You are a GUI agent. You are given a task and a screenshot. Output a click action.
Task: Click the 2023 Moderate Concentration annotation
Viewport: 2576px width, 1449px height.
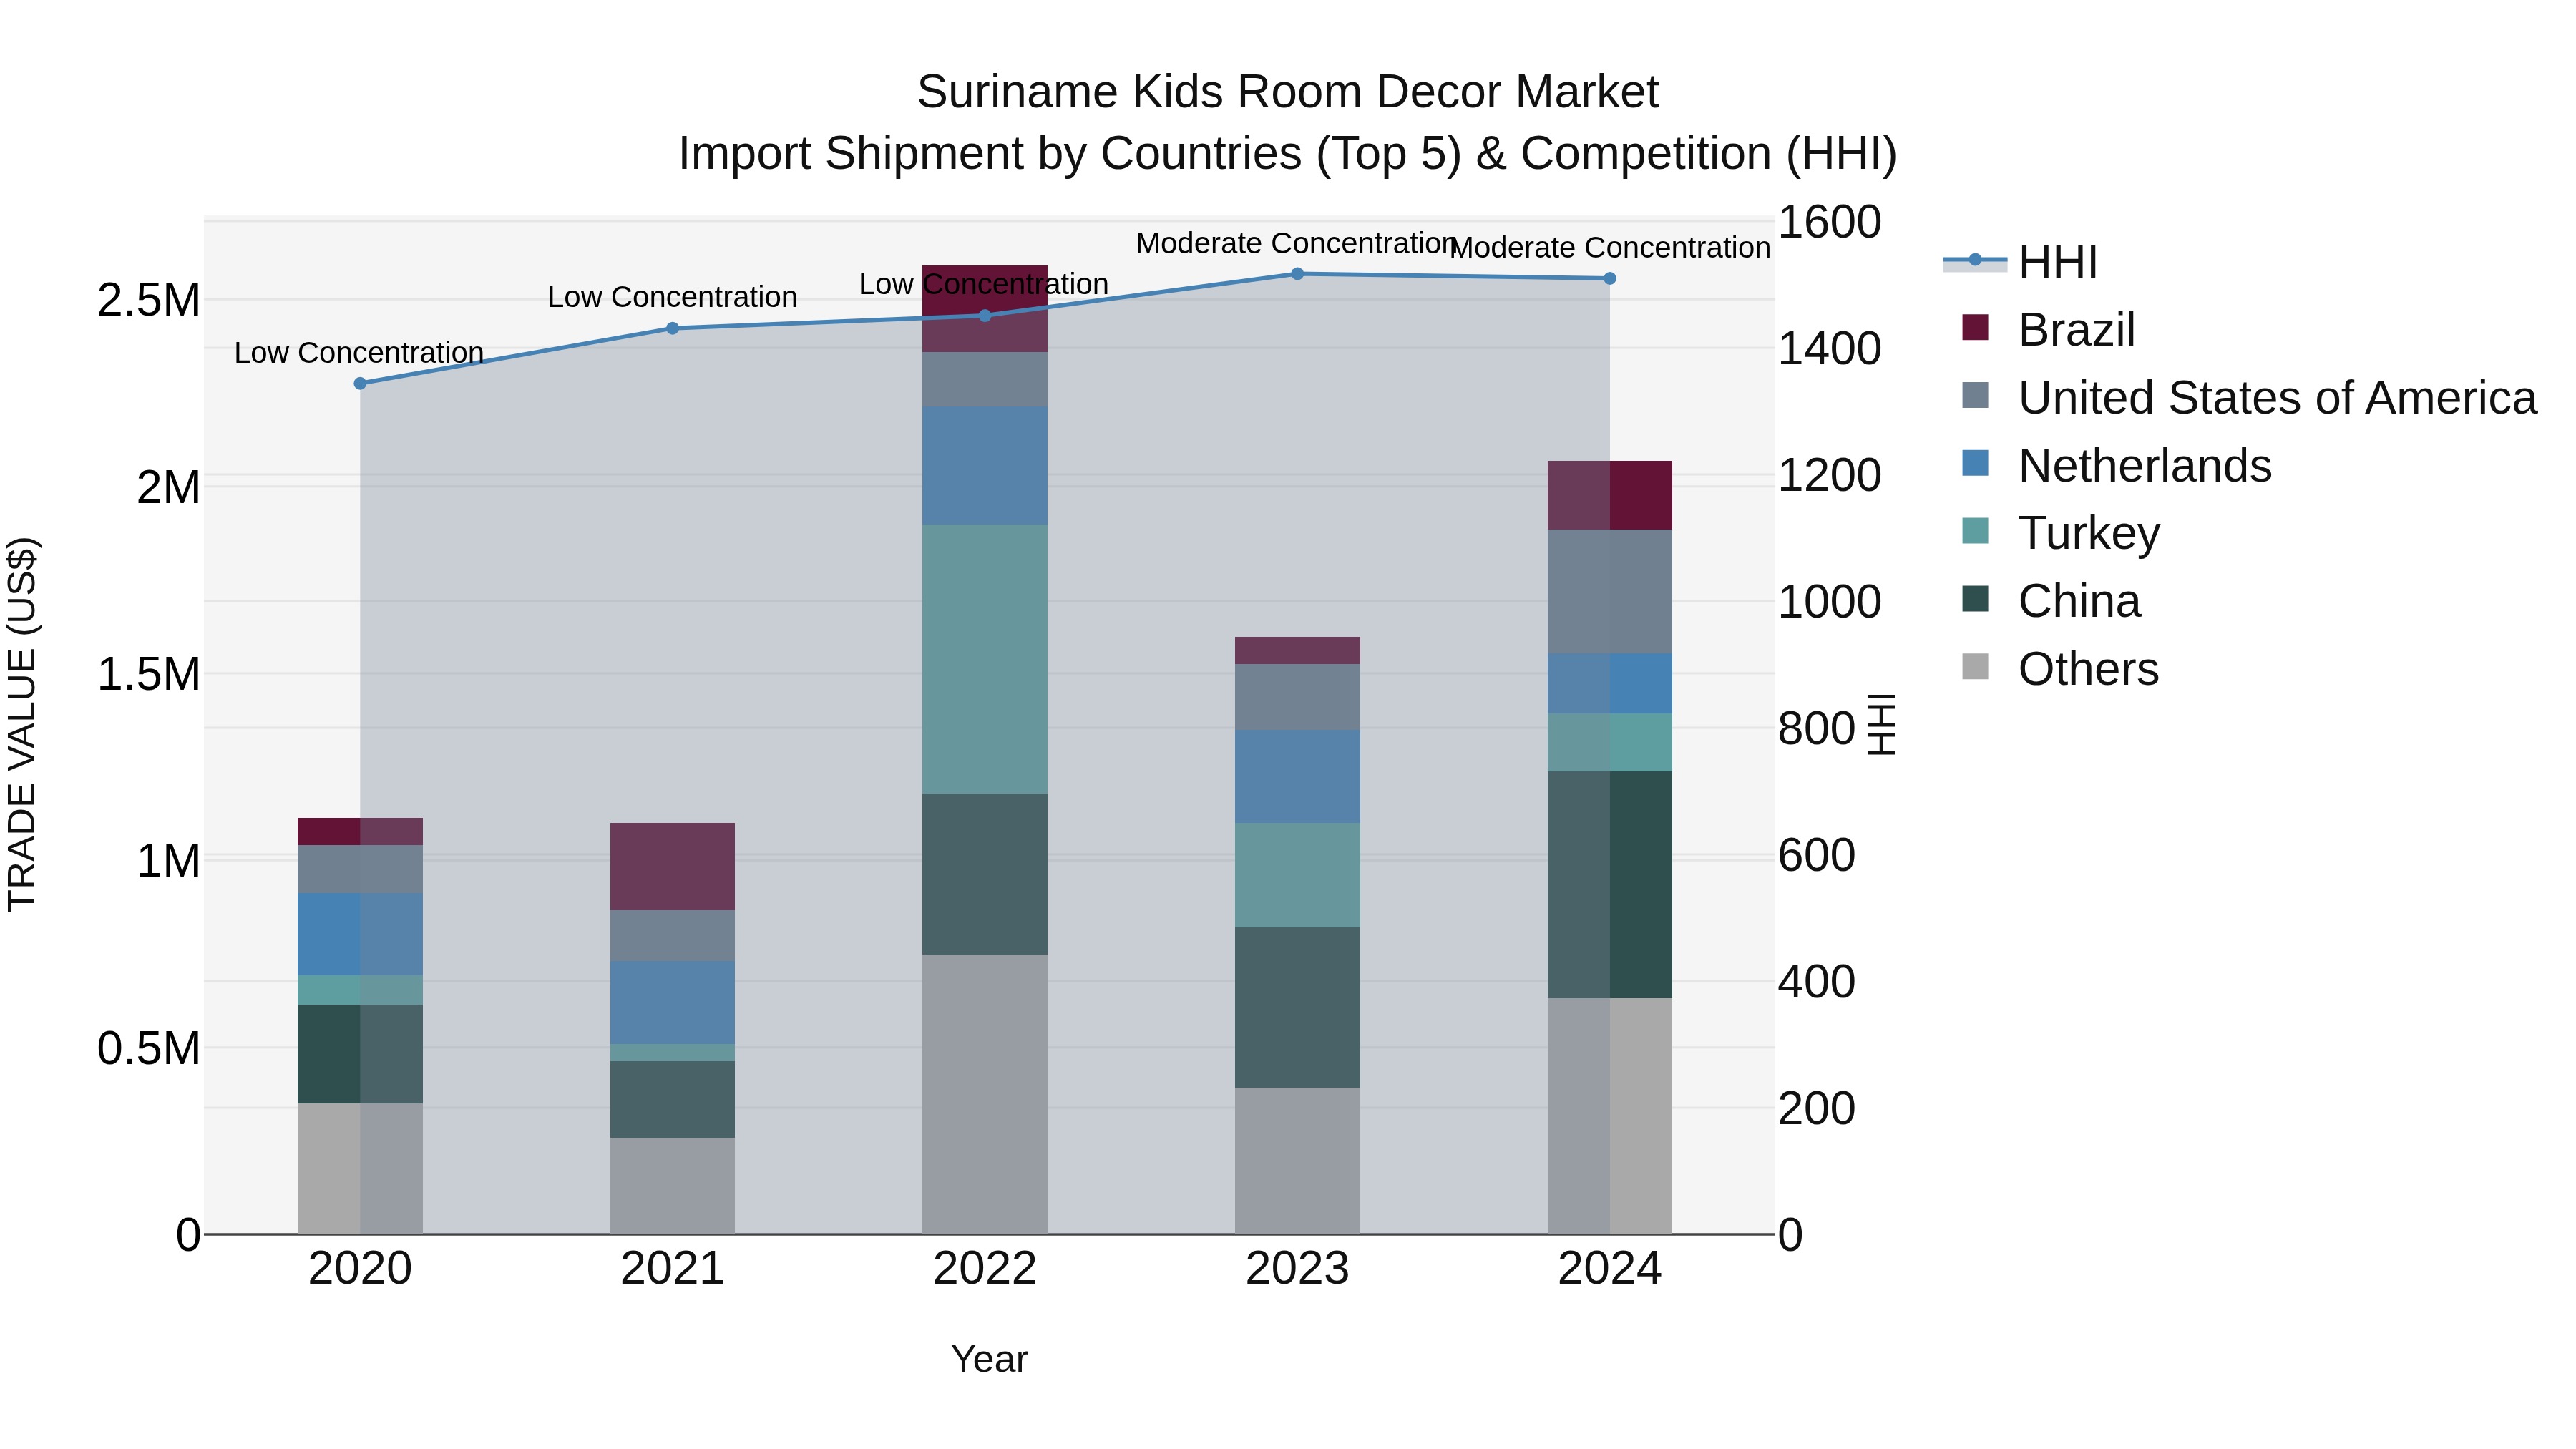1297,243
